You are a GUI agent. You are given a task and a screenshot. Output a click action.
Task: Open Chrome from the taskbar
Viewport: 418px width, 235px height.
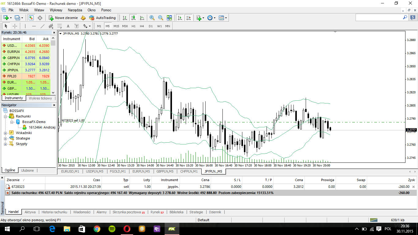coord(97,229)
